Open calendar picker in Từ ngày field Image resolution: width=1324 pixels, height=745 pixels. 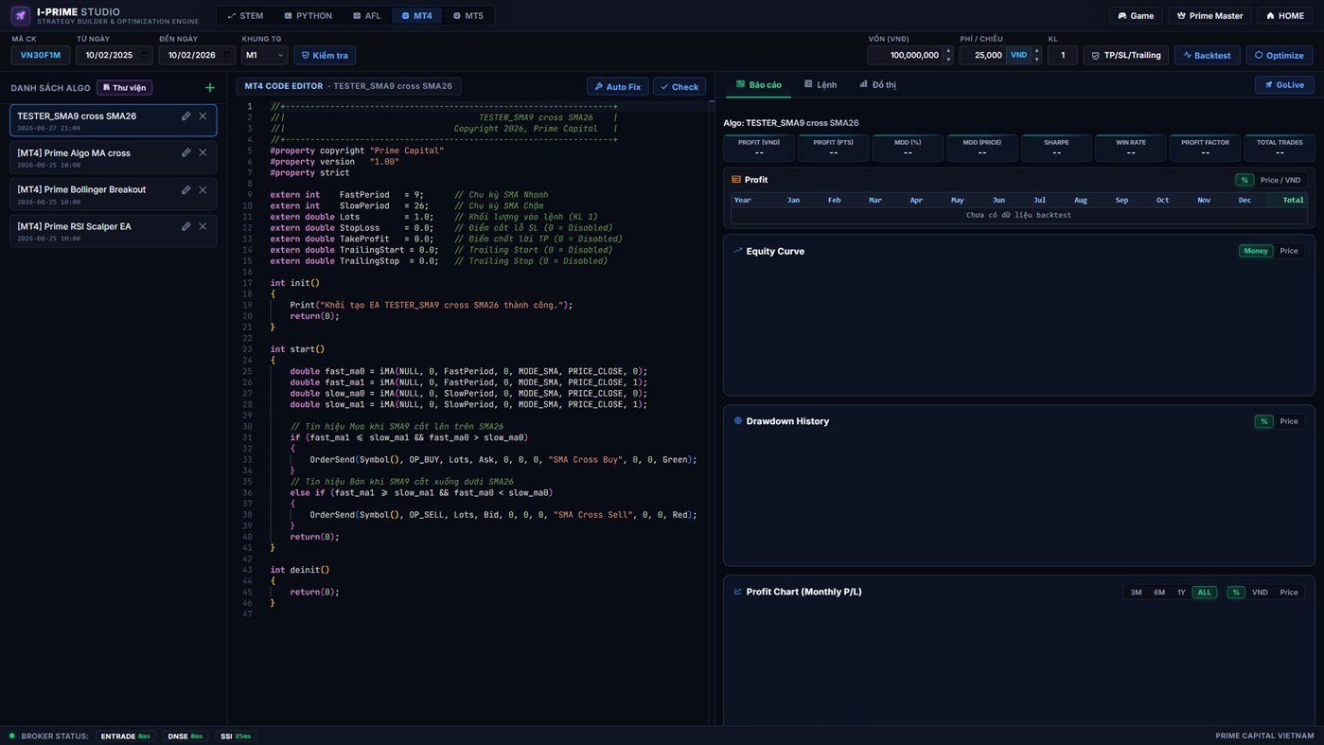pyautogui.click(x=144, y=55)
